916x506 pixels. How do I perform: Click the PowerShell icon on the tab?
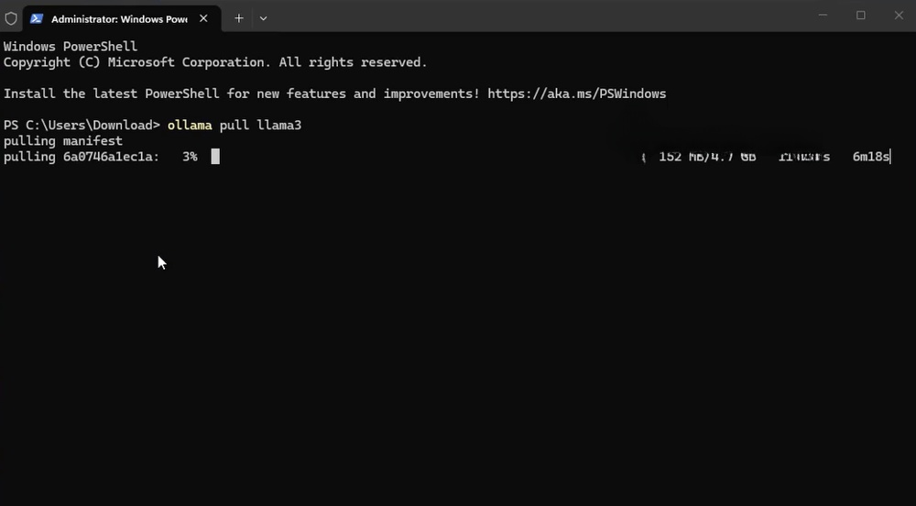point(37,18)
